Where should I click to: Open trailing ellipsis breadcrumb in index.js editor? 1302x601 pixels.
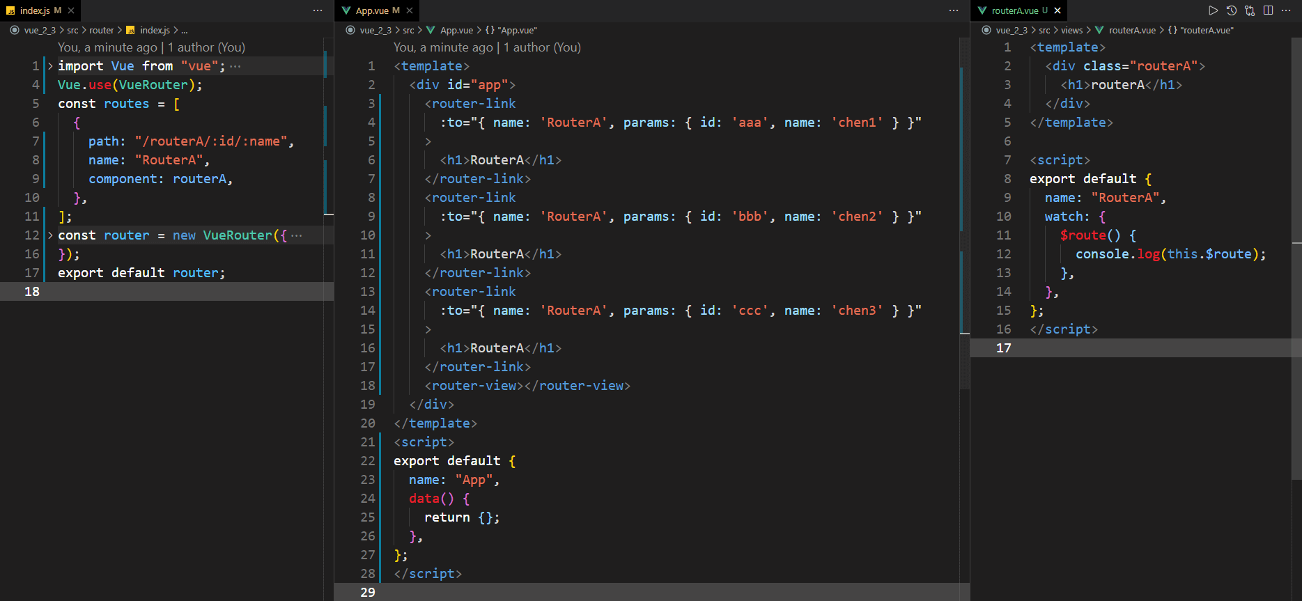point(185,30)
